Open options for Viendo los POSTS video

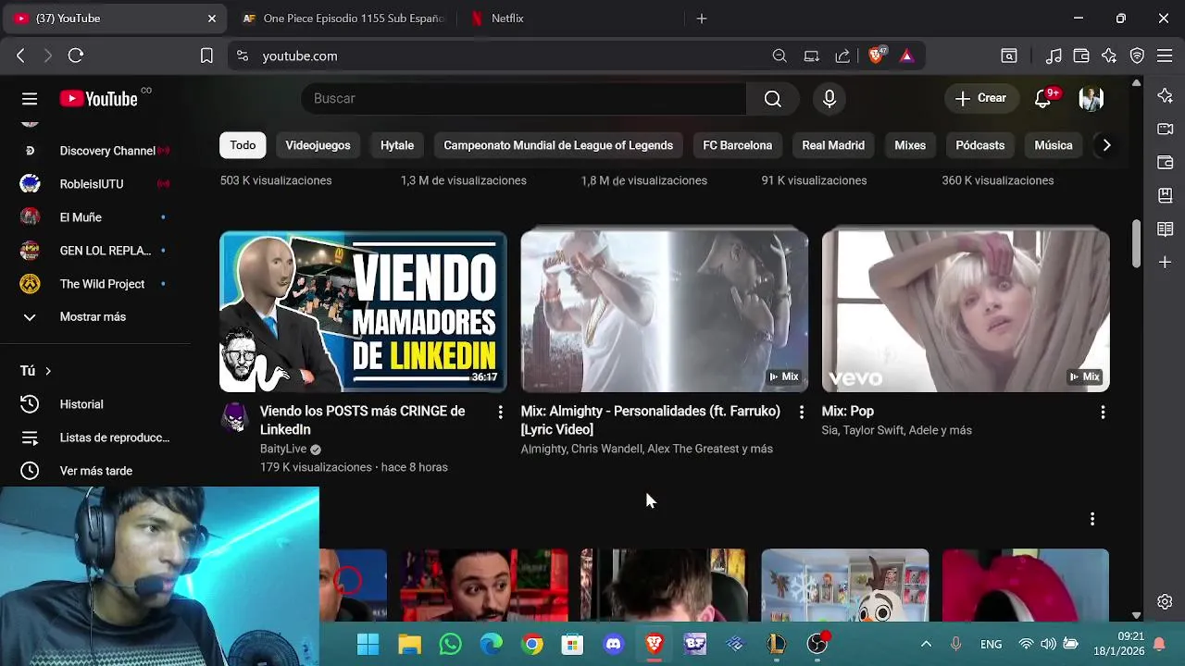click(x=500, y=412)
